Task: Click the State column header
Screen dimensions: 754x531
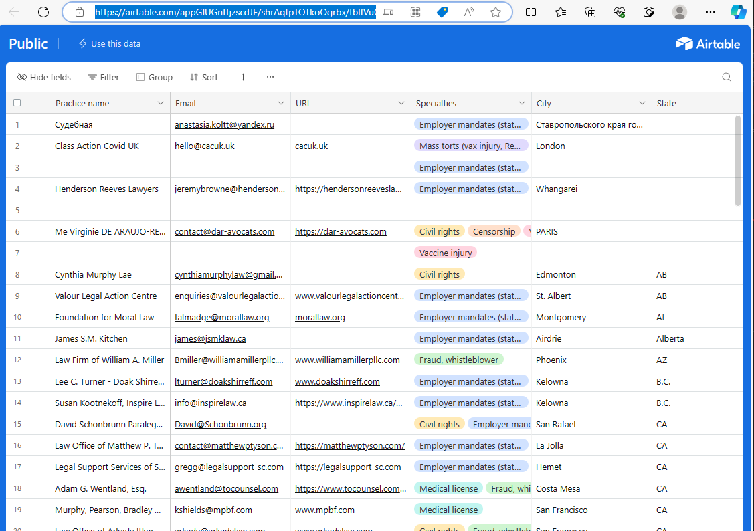Action: click(697, 103)
